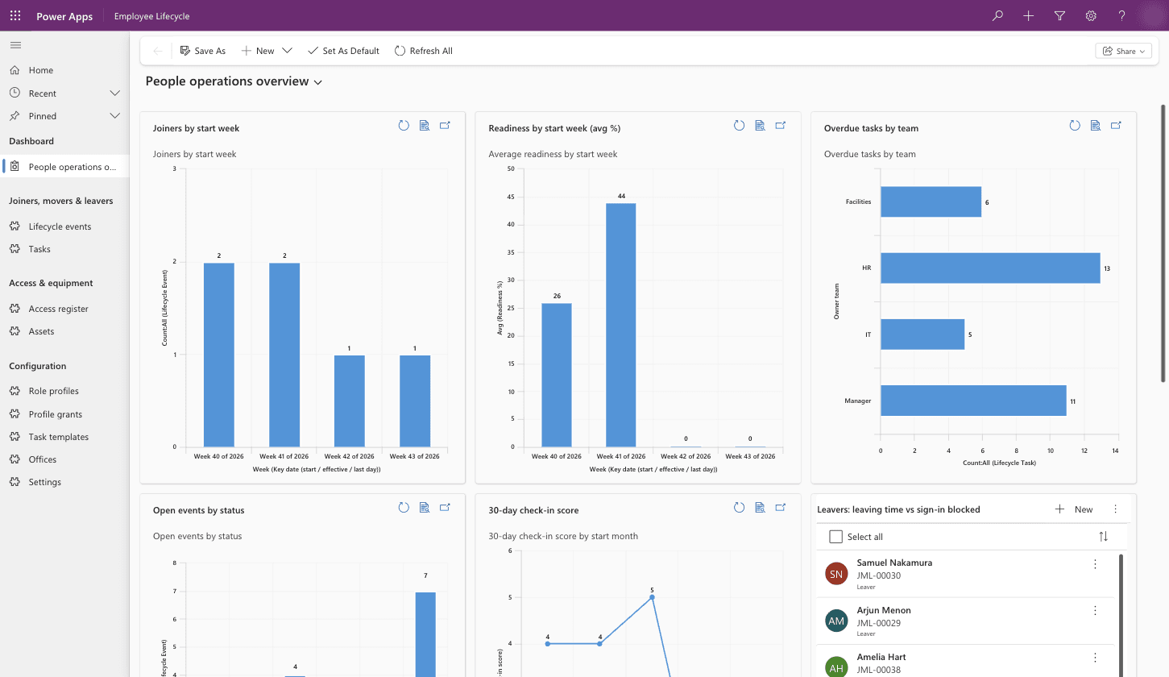Refresh the Readiness by start week chart
The width and height of the screenshot is (1169, 677).
[740, 126]
